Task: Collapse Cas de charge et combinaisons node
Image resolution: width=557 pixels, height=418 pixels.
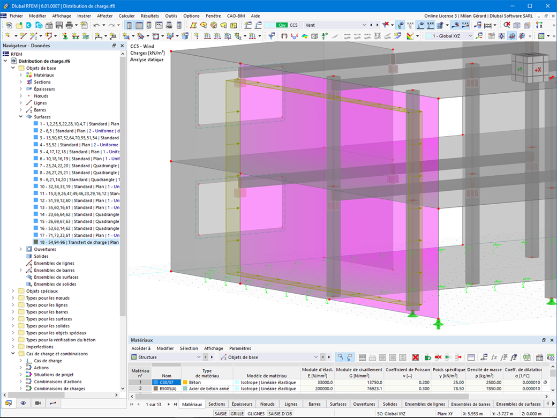Action: pos(13,354)
